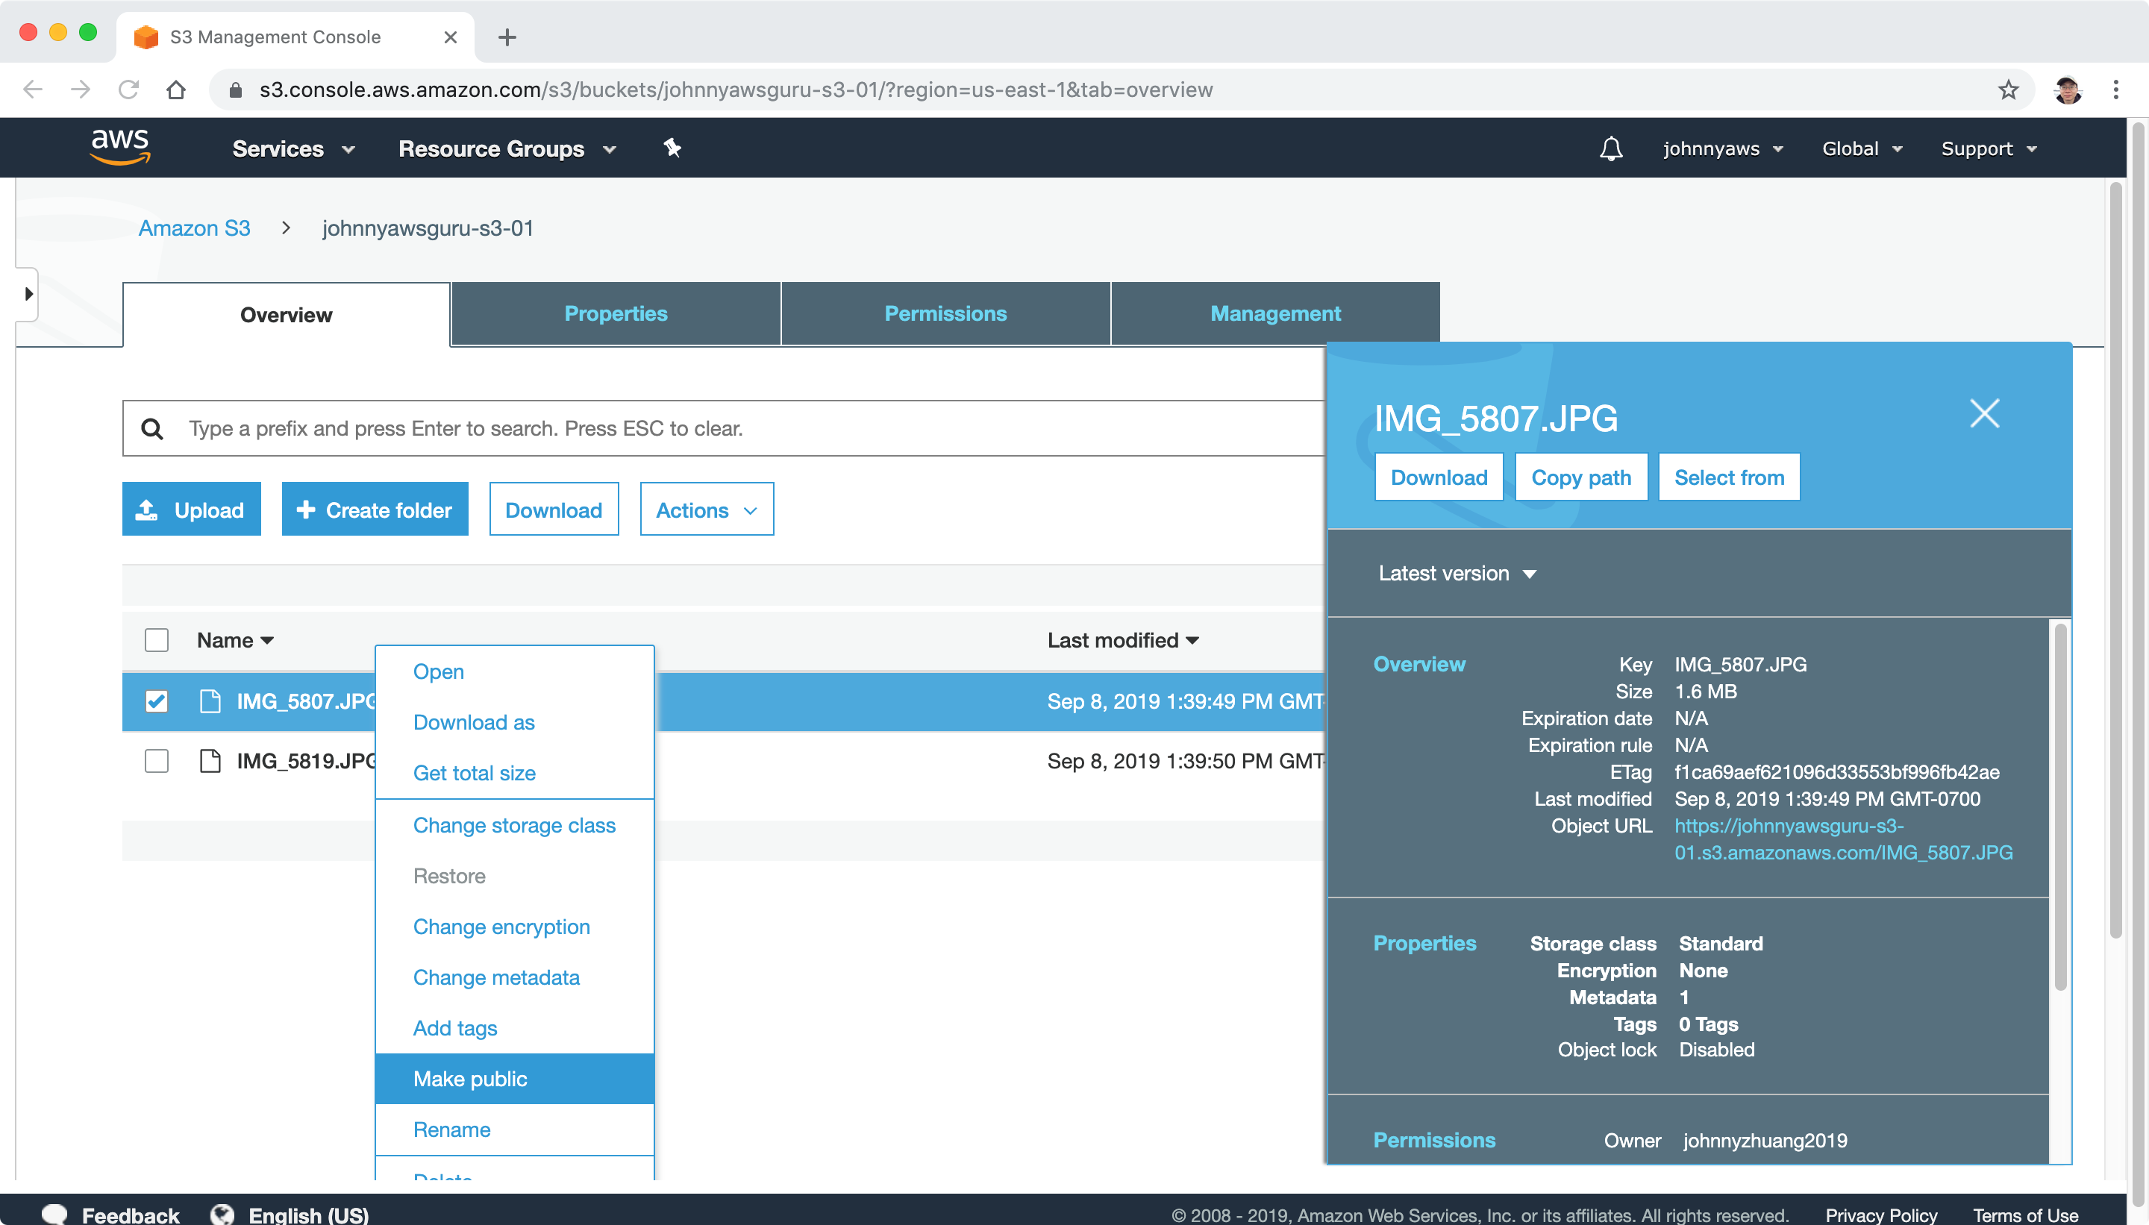Viewport: 2149px width, 1225px height.
Task: Click Download in the details panel
Action: (x=1439, y=477)
